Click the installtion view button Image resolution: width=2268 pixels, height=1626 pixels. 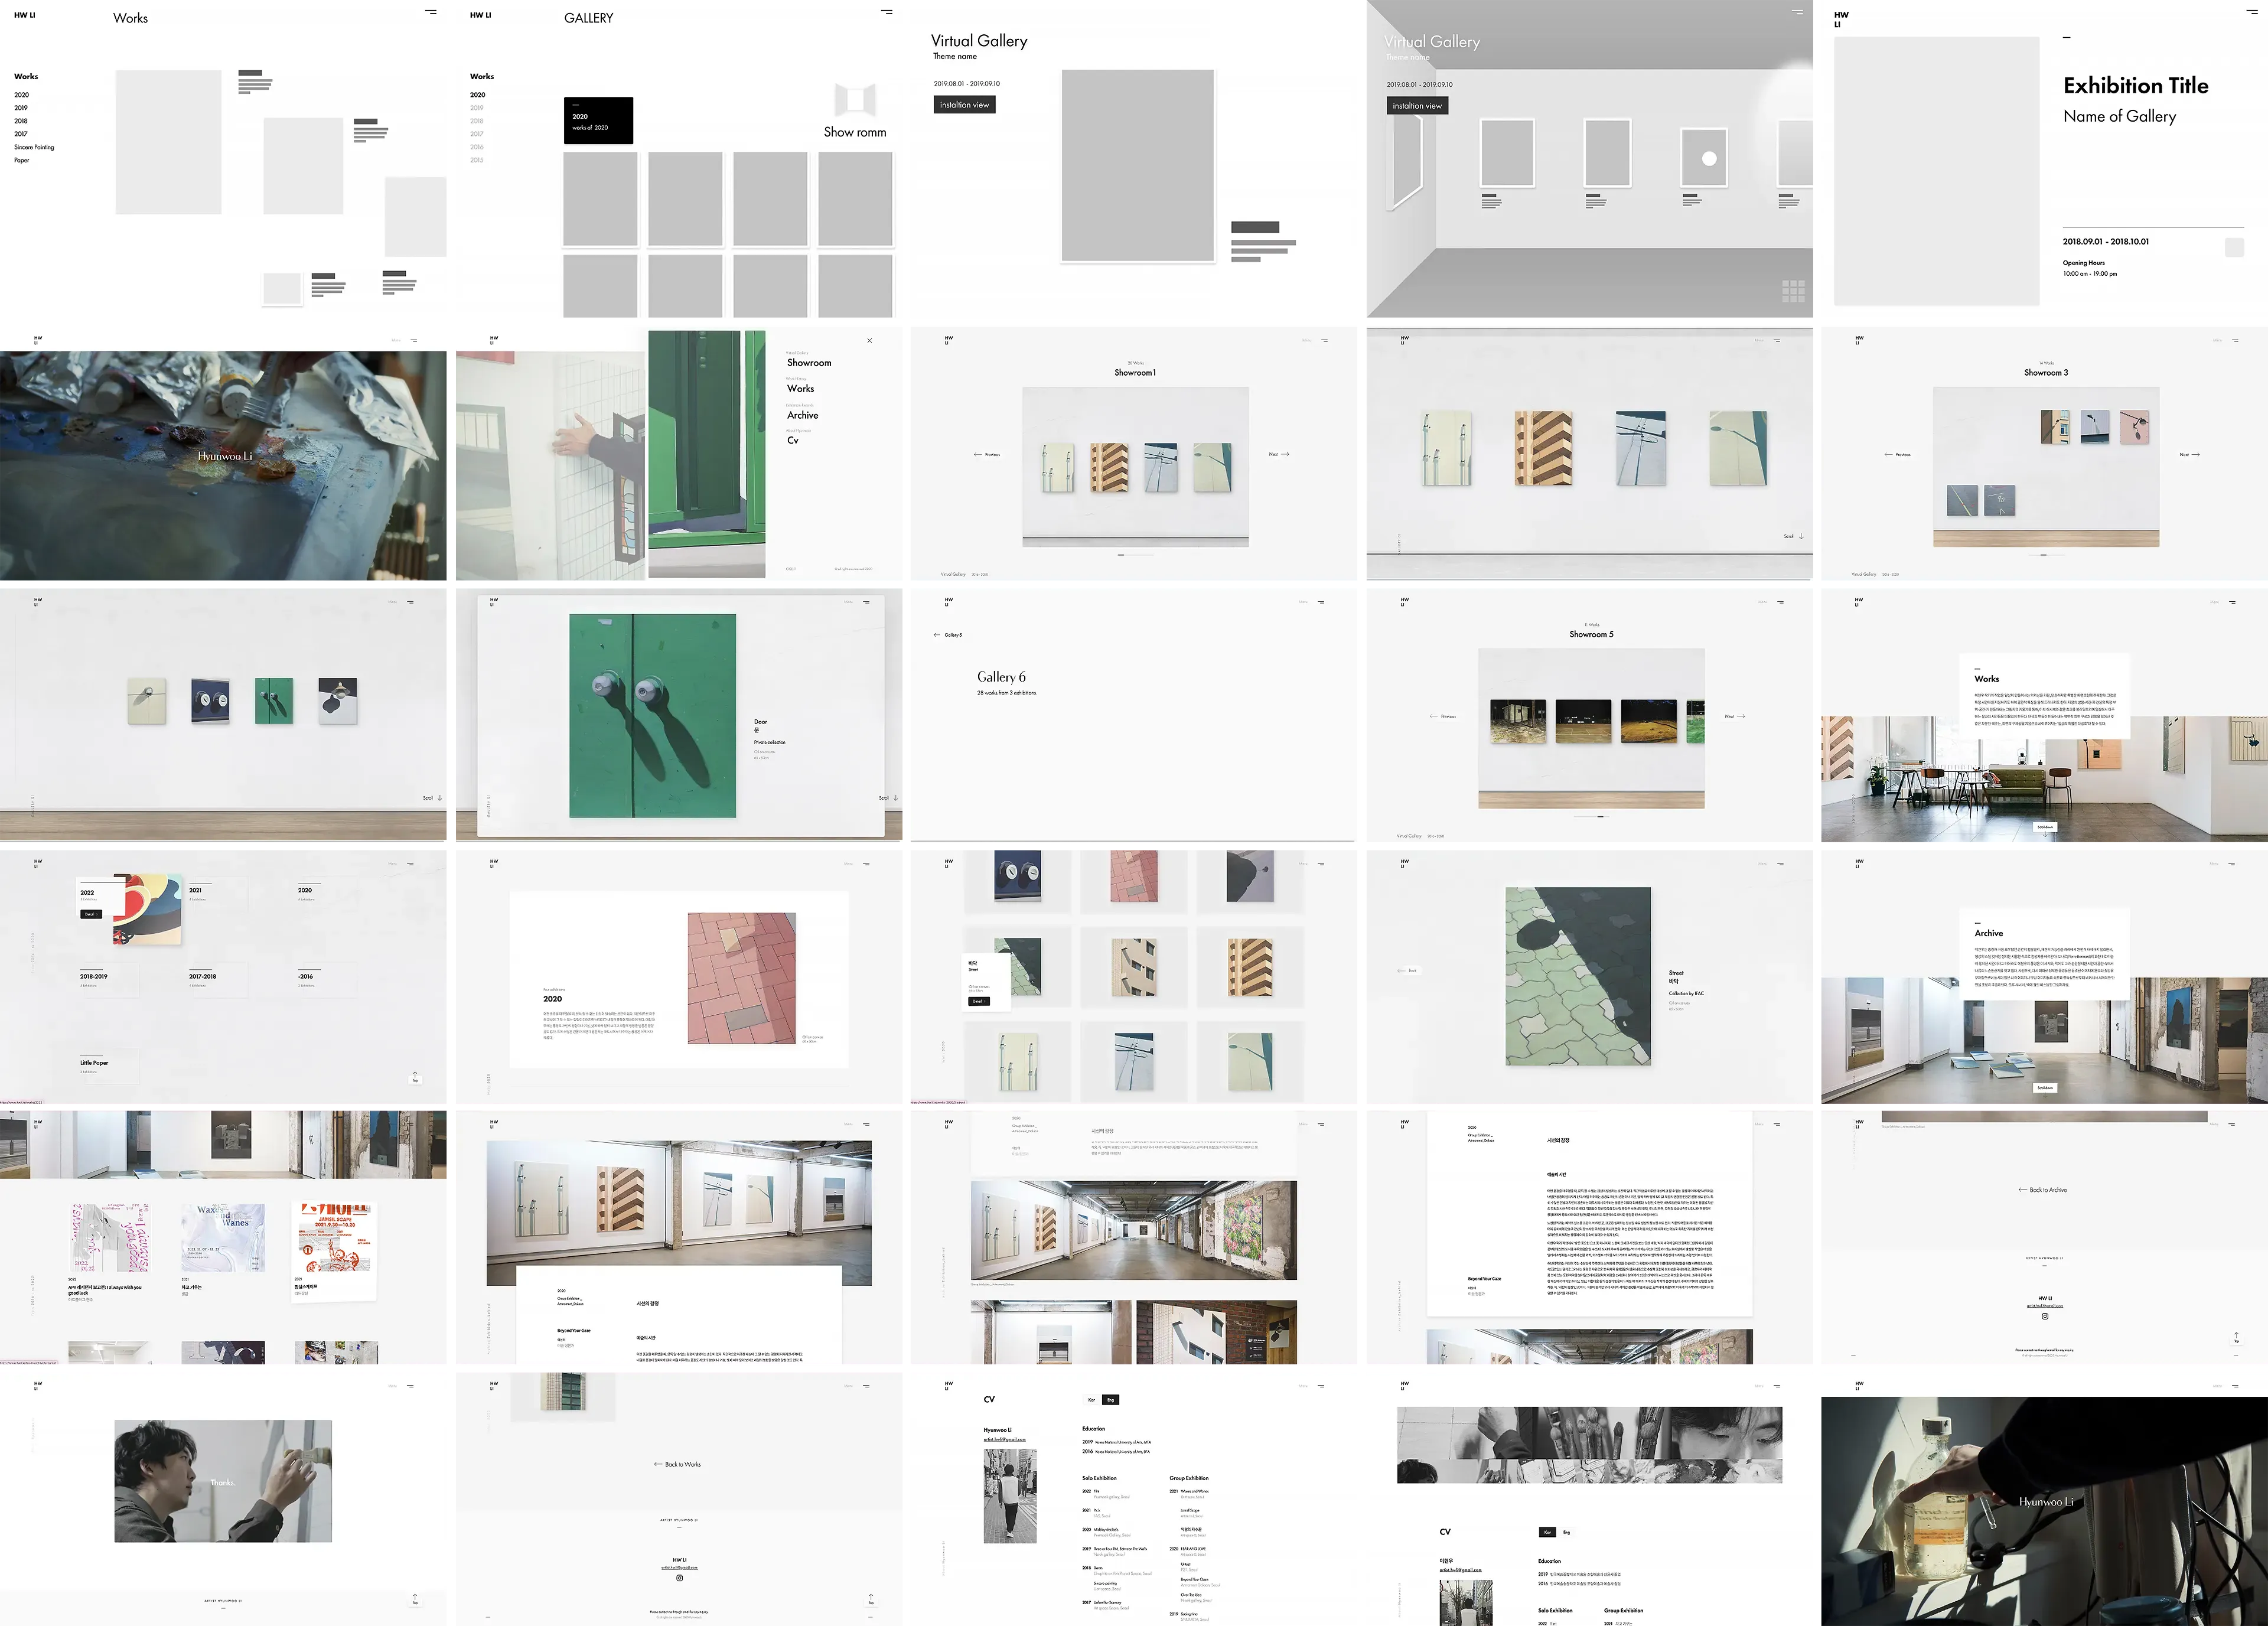click(963, 104)
